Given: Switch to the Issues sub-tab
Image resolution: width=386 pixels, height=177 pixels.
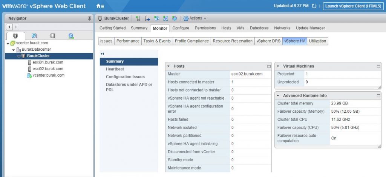Looking at the screenshot, I should pos(106,41).
